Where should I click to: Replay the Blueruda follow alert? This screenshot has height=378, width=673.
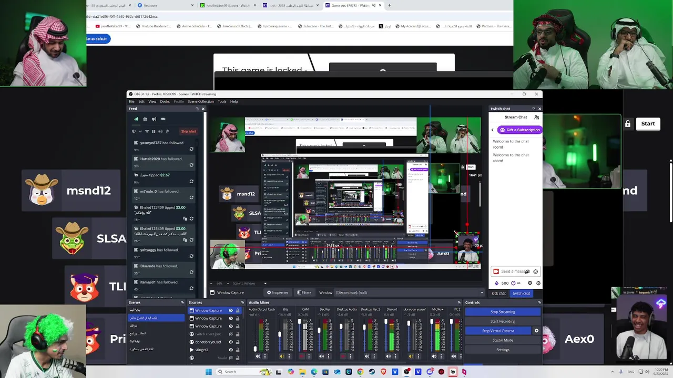coord(191,272)
